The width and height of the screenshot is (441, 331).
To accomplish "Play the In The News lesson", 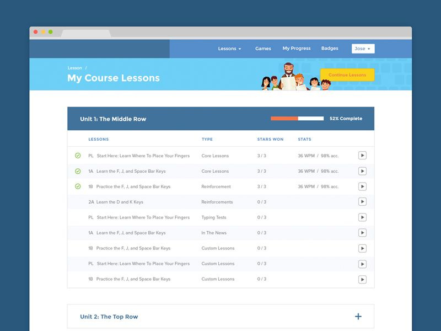I will [x=363, y=233].
